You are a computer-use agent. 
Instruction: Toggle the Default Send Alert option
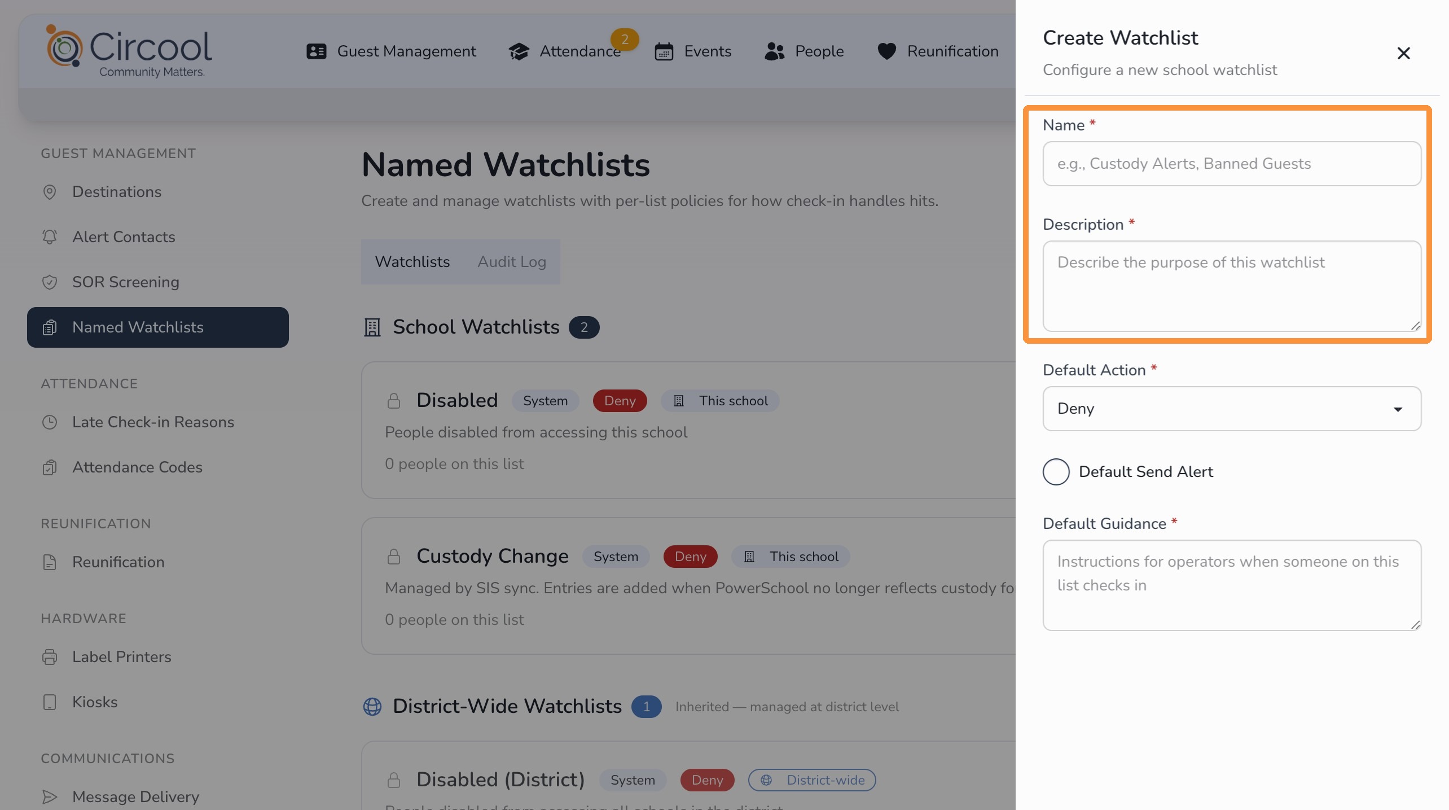(1056, 472)
